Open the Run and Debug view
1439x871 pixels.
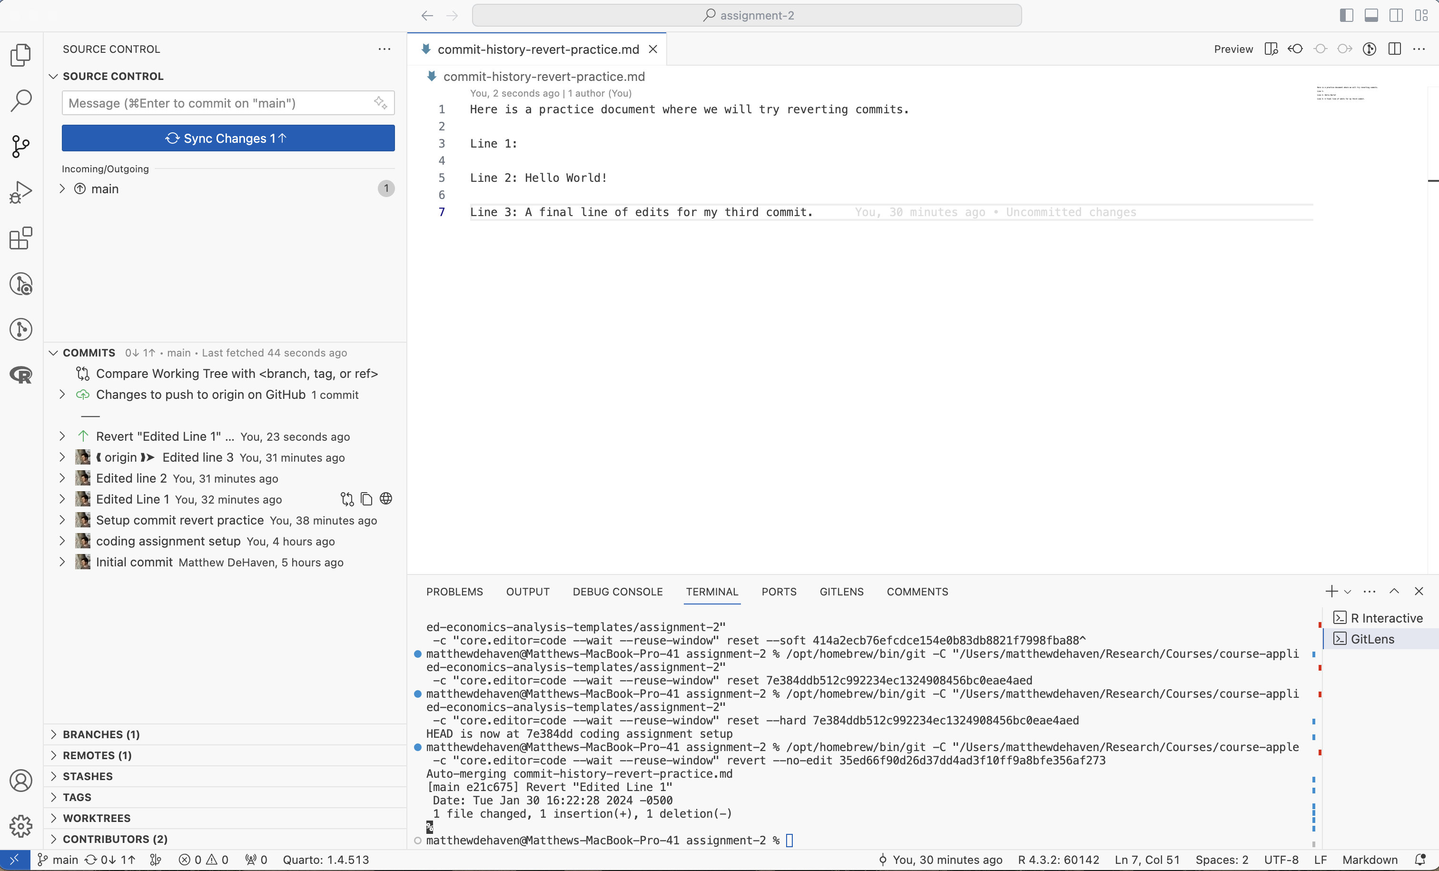21,192
